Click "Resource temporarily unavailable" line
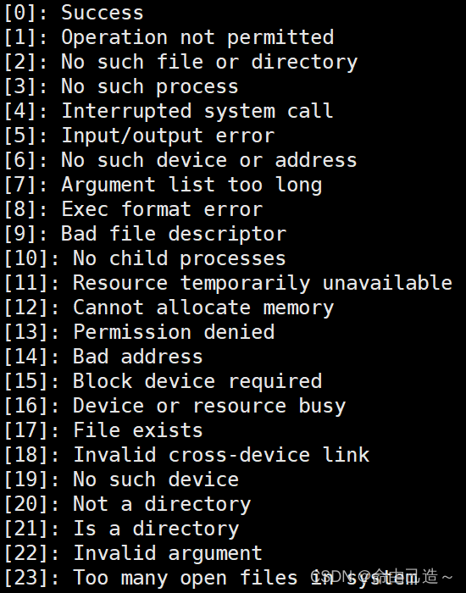The height and width of the screenshot is (593, 466). (x=263, y=283)
